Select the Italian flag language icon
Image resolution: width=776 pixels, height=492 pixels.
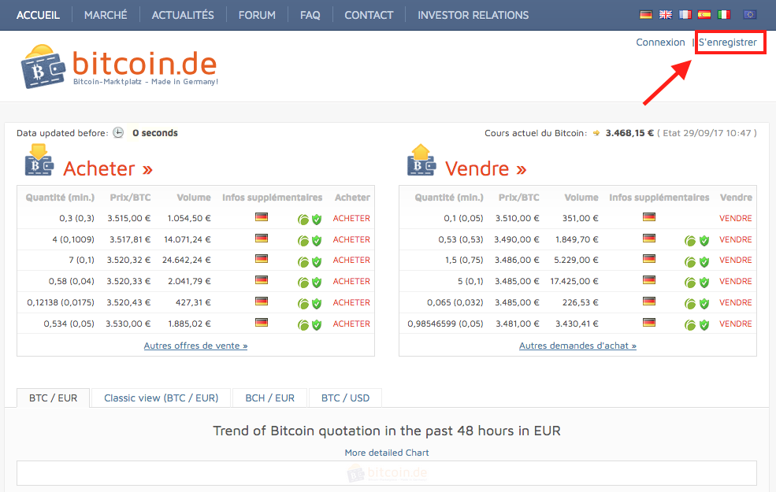pos(724,15)
